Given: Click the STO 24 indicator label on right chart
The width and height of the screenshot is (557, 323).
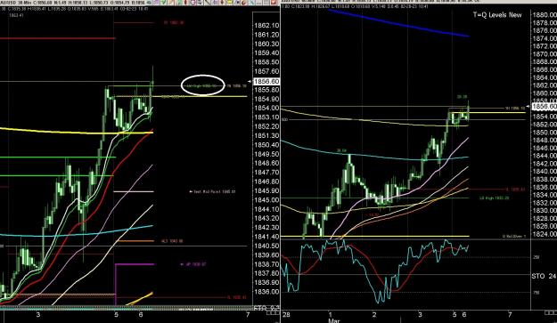Looking at the screenshot, I should click(x=544, y=276).
